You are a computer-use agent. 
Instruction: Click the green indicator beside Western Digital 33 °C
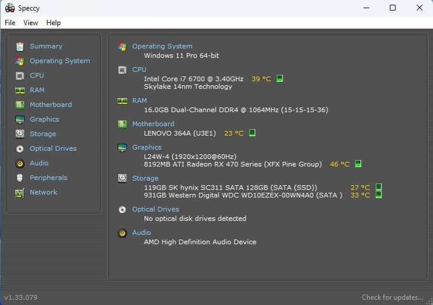379,195
